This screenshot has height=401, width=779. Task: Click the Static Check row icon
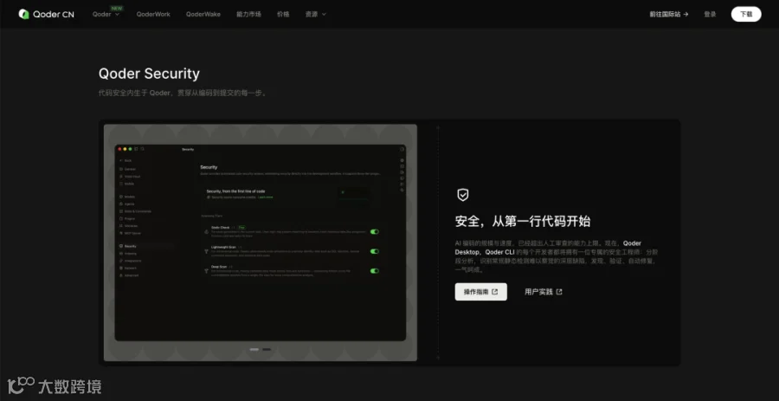pyautogui.click(x=206, y=231)
